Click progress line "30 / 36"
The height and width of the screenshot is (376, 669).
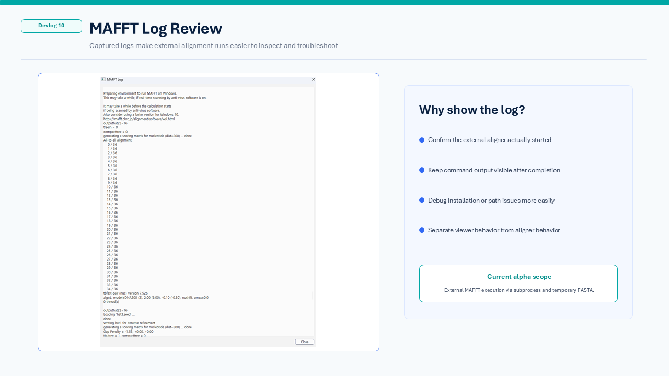point(112,272)
